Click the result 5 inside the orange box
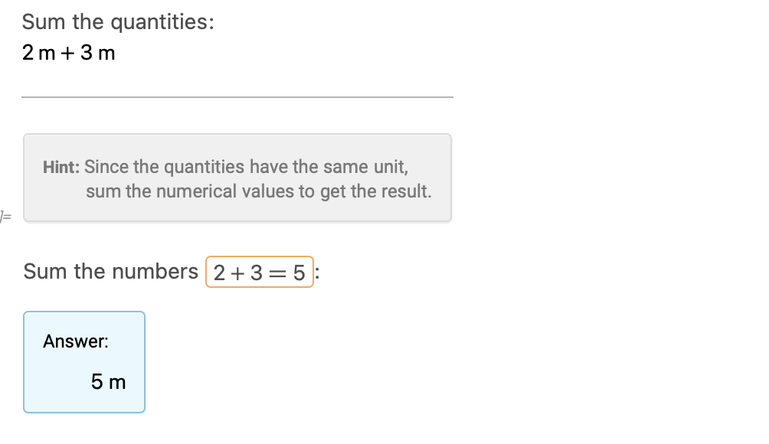The height and width of the screenshot is (444, 769). click(299, 273)
